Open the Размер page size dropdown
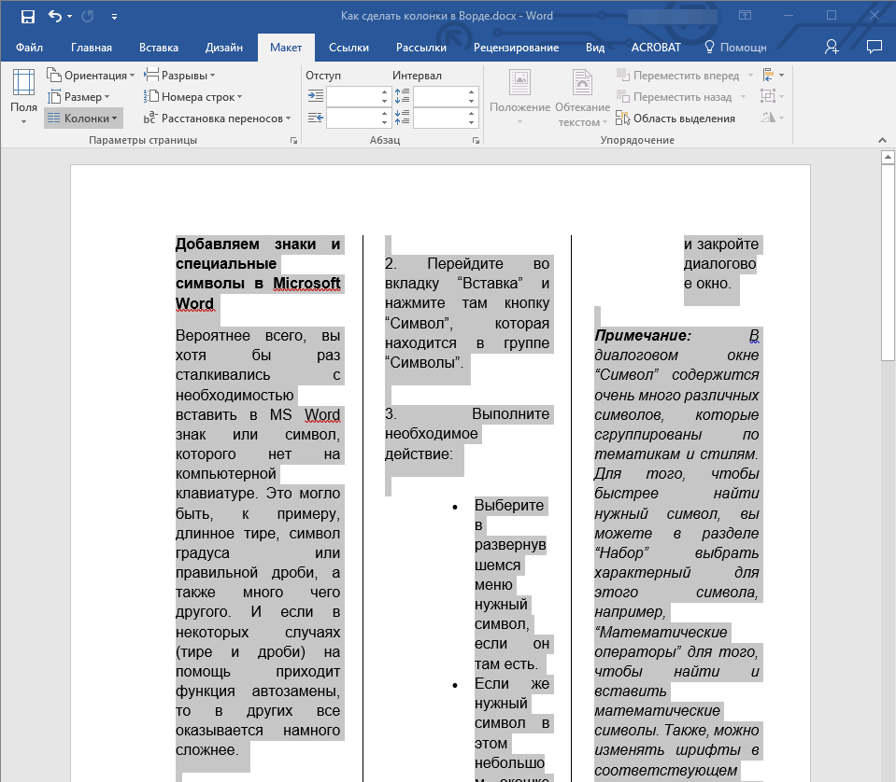The width and height of the screenshot is (896, 782). coord(78,97)
